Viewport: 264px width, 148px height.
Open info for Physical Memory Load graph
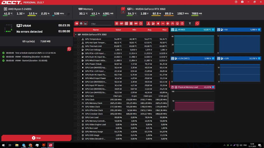point(213,87)
